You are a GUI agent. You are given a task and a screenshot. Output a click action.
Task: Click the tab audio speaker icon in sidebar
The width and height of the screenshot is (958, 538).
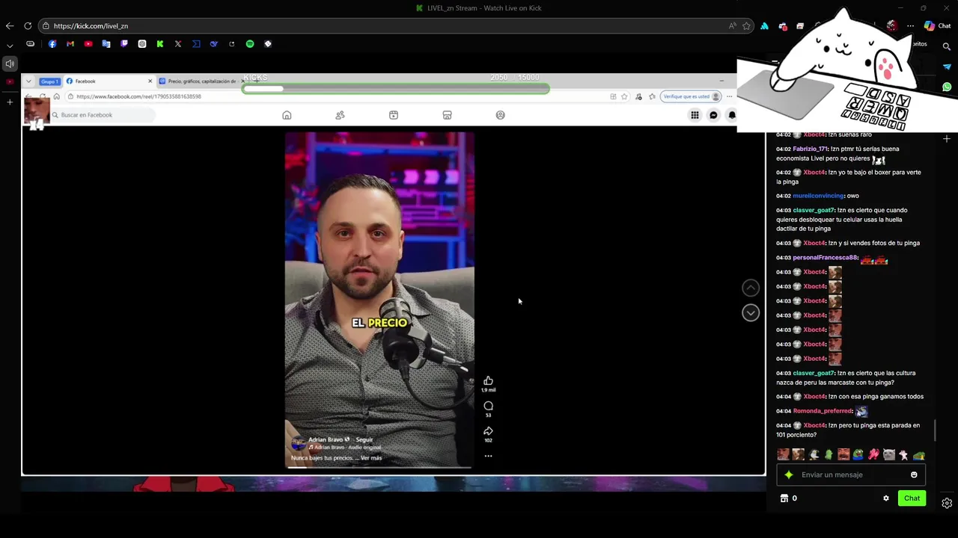click(10, 64)
